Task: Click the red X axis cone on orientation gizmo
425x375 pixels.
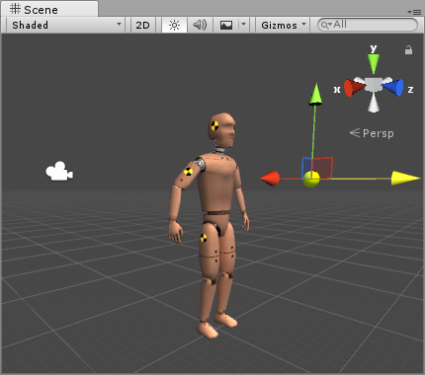Action: coord(354,88)
